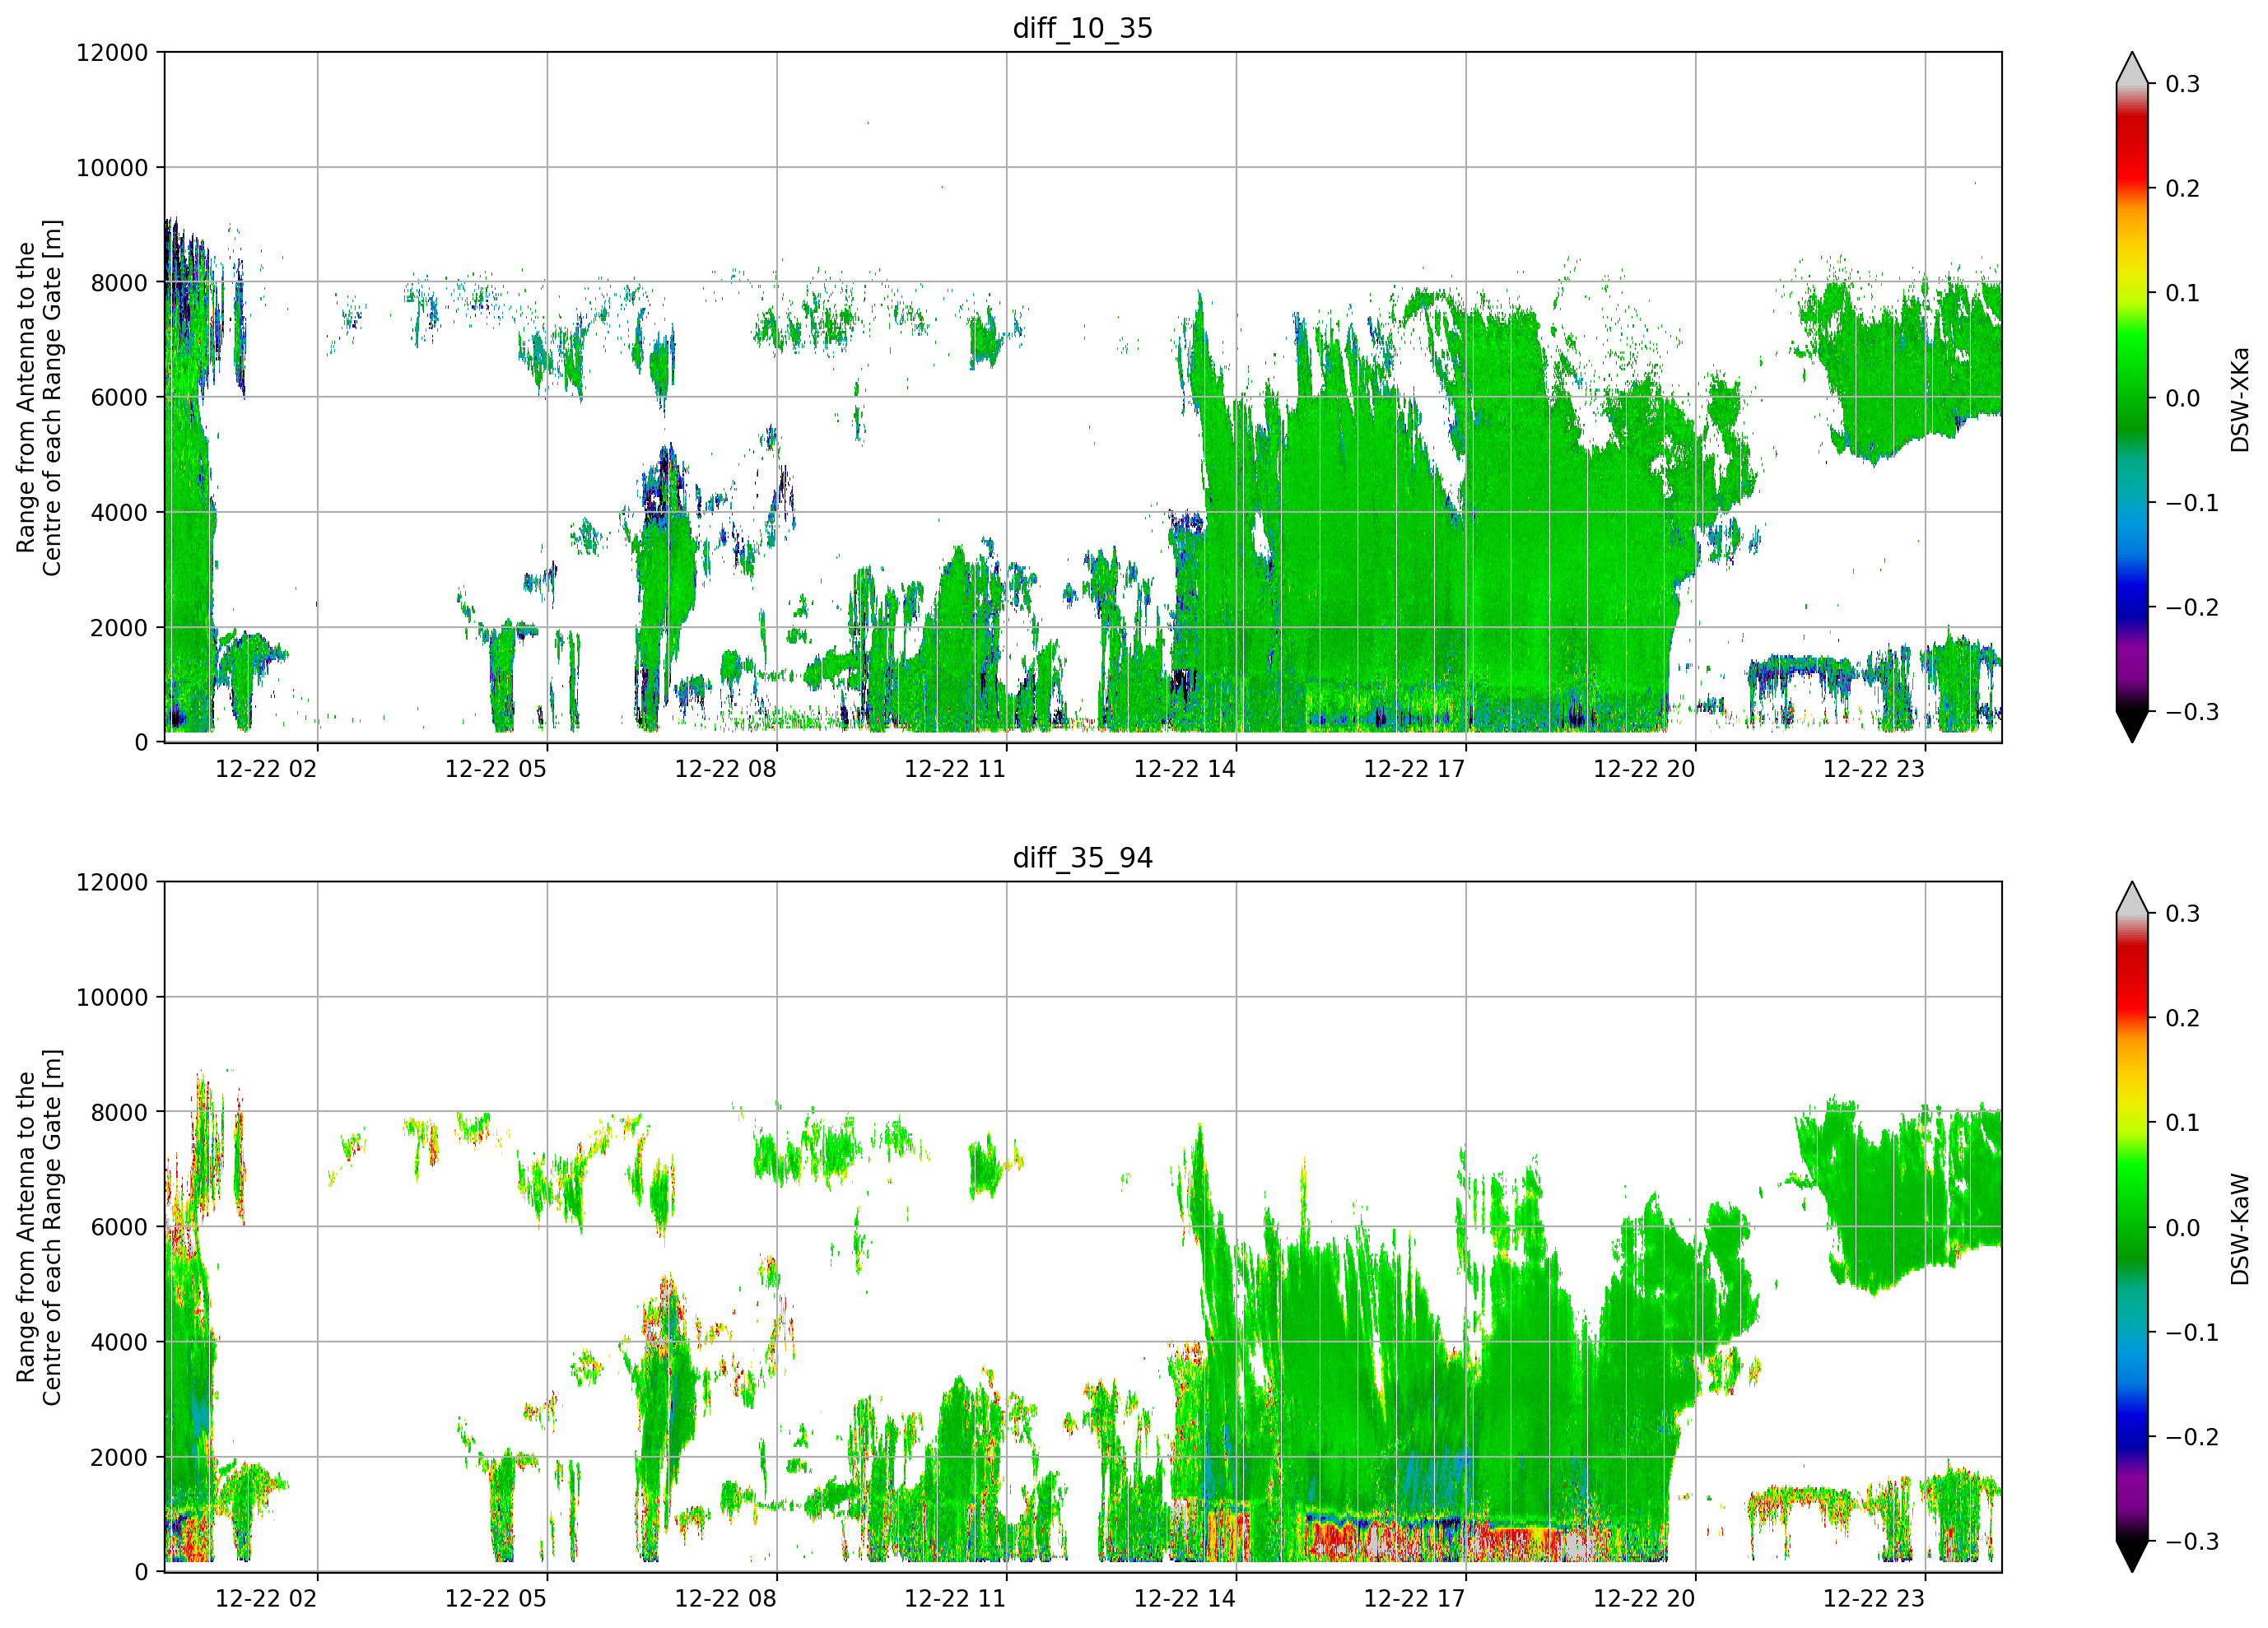Click the −0.2 tick on DSW-KaW colorbar

2192,1437
